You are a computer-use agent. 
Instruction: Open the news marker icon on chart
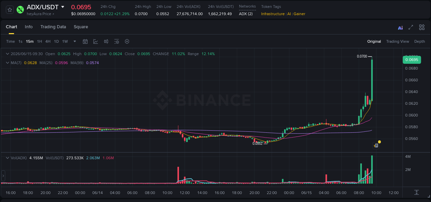(376, 145)
